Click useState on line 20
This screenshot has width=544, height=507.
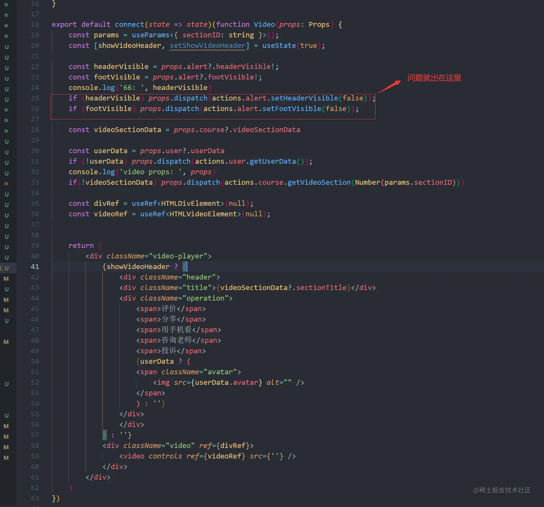pyautogui.click(x=279, y=46)
